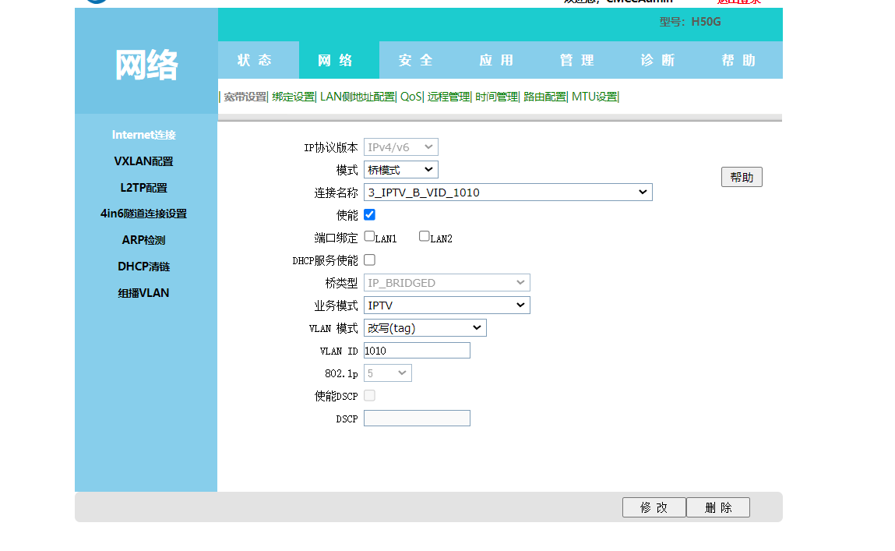
Task: Select VXLAN配置 in the sidebar
Action: click(x=143, y=161)
